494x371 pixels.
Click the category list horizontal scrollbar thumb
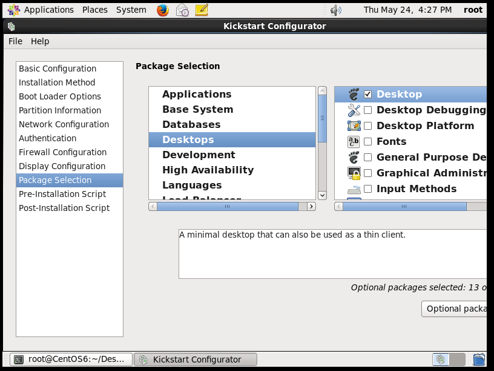tap(228, 206)
